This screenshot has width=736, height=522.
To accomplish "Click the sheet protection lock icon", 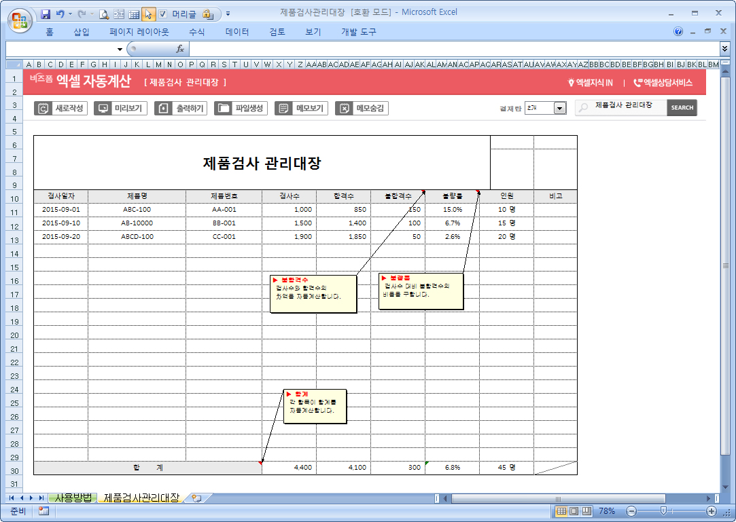I will 208,14.
